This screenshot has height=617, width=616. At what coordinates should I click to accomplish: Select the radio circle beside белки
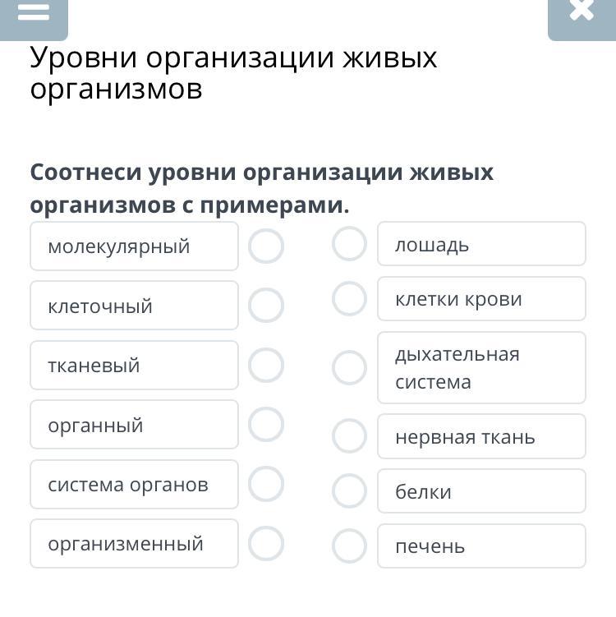click(x=349, y=491)
